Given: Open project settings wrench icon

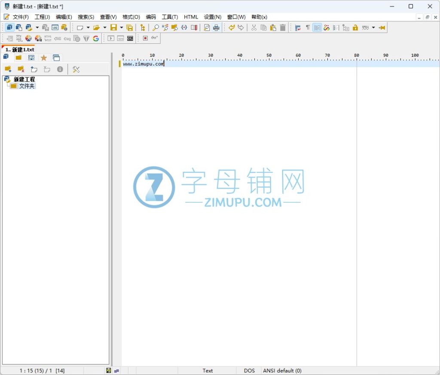Looking at the screenshot, I should [76, 69].
